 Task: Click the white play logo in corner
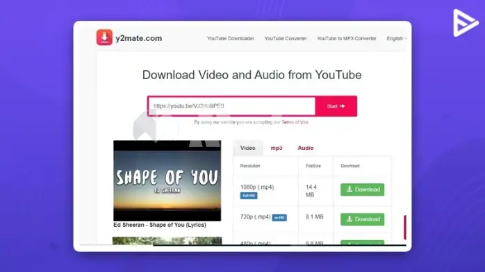click(466, 23)
